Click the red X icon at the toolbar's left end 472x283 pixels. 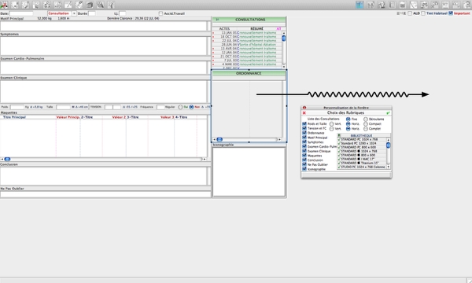(x=4, y=5)
